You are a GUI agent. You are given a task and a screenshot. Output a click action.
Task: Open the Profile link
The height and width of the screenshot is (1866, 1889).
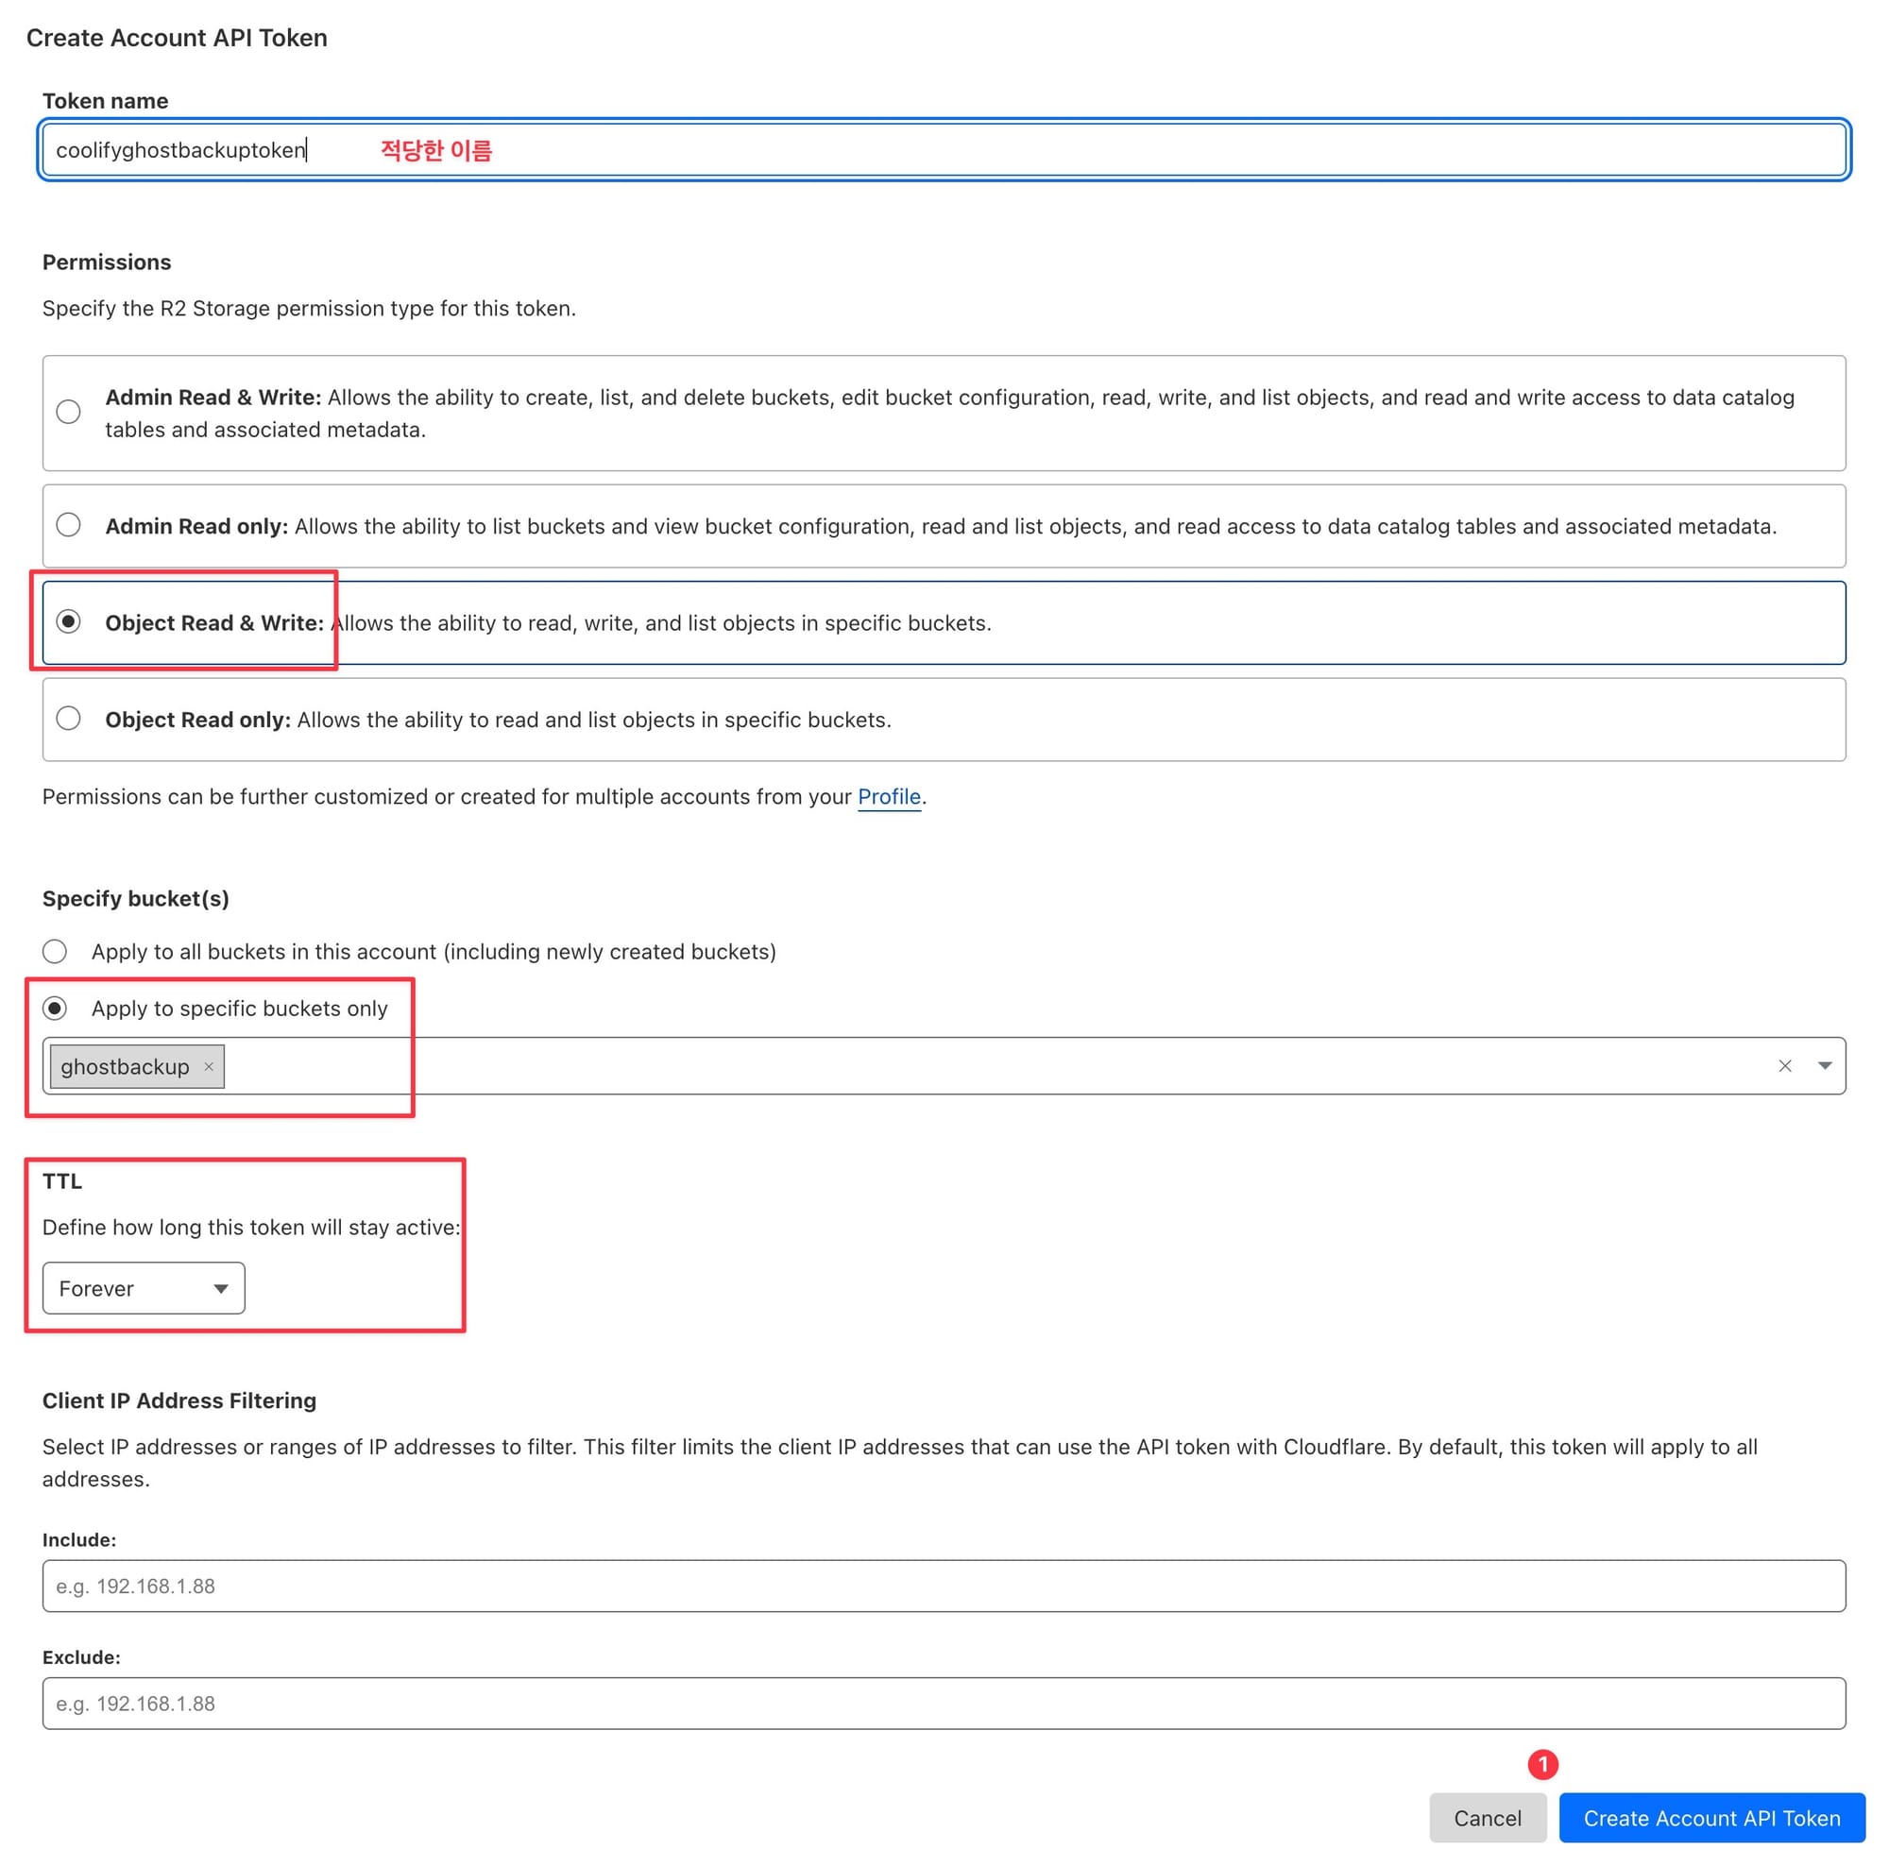click(x=889, y=797)
